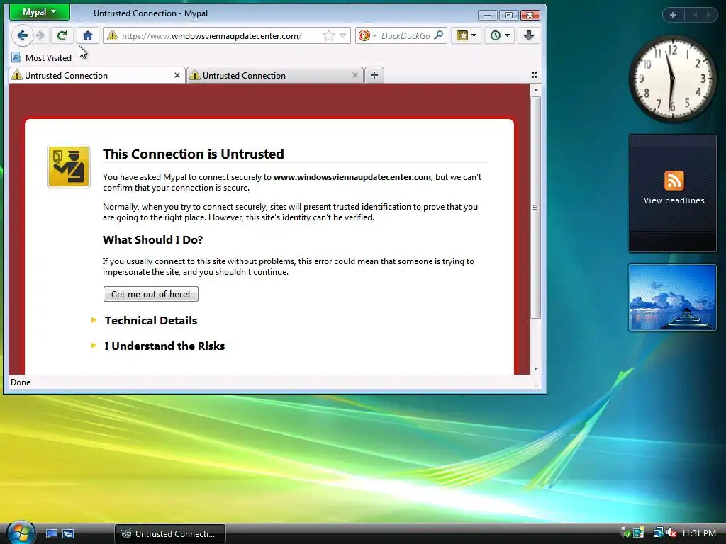726x544 pixels.
Task: Click the Done status bar text
Action: 21,382
